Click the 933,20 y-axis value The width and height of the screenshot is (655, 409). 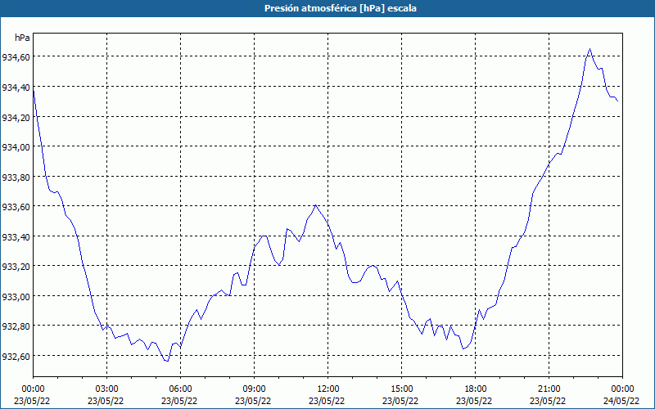pyautogui.click(x=16, y=267)
